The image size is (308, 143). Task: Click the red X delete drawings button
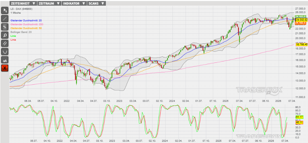tap(5, 68)
